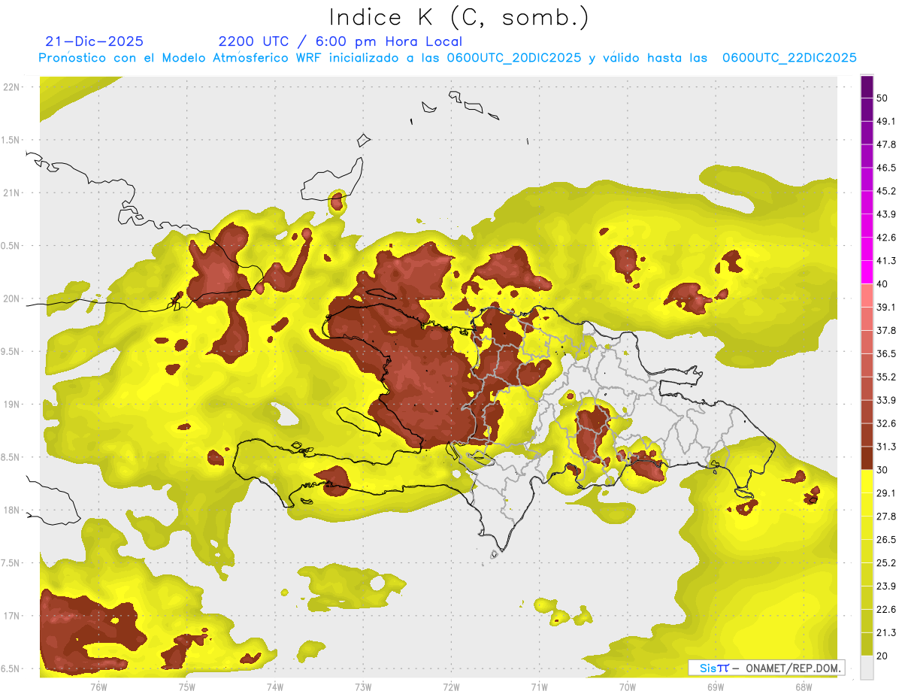Click the '20N' latitude label
Screen dimensions: 902x697
[12, 298]
